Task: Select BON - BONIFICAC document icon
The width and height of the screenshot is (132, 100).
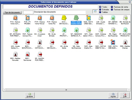Action: pos(27,42)
